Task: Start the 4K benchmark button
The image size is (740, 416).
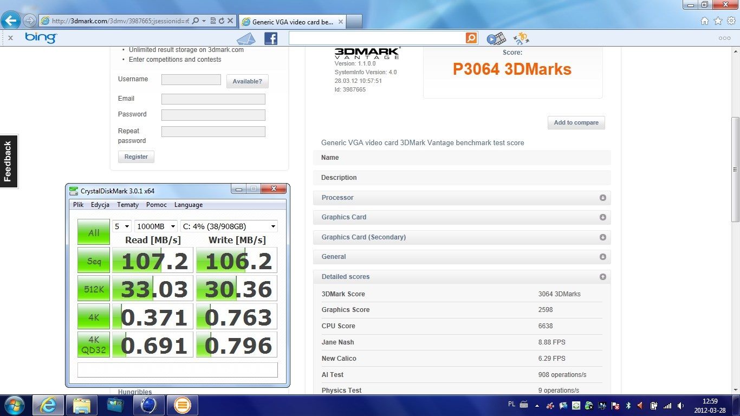Action: (x=94, y=317)
